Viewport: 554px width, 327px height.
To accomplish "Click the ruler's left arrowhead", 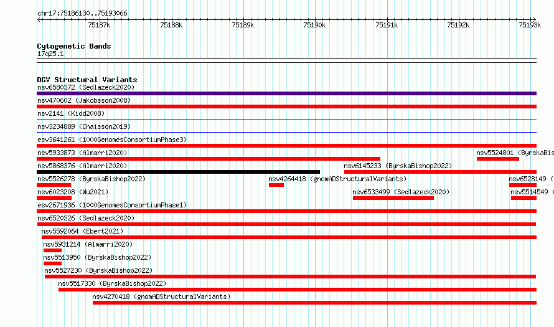I will pos(39,20).
